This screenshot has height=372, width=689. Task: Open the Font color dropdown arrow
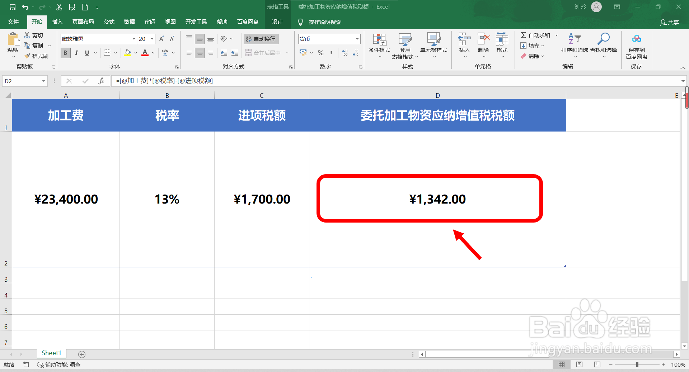coord(153,53)
